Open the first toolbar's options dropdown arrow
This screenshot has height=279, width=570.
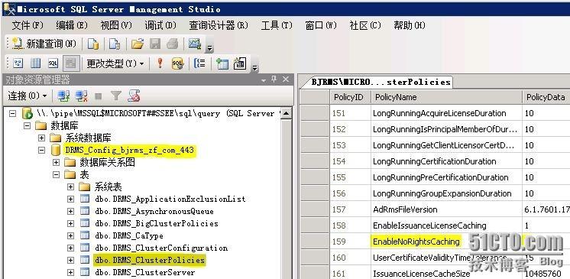(210, 48)
